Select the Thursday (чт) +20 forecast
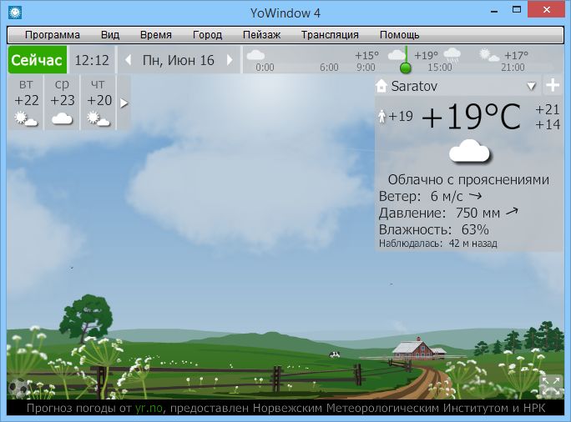571x422 pixels. [x=99, y=103]
